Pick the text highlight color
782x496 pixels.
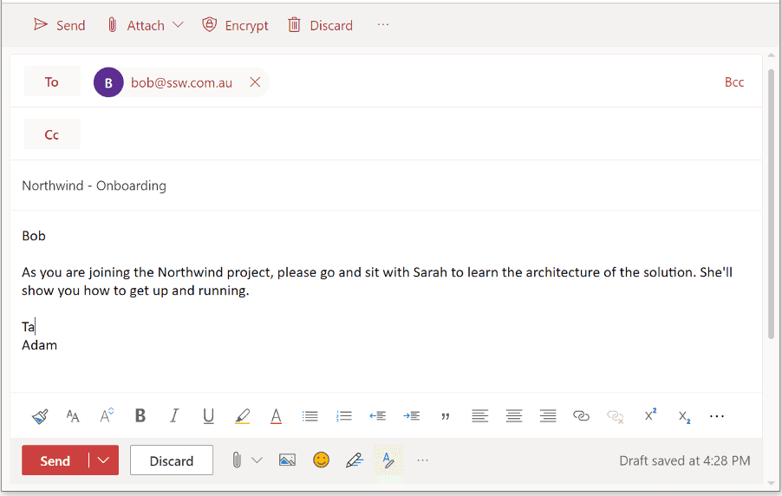click(x=242, y=416)
